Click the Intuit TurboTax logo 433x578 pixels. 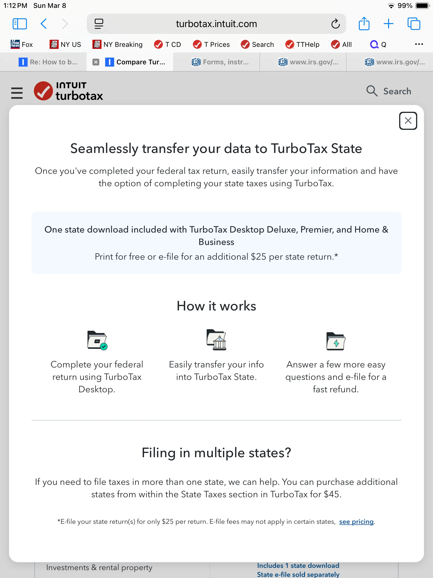pos(69,91)
